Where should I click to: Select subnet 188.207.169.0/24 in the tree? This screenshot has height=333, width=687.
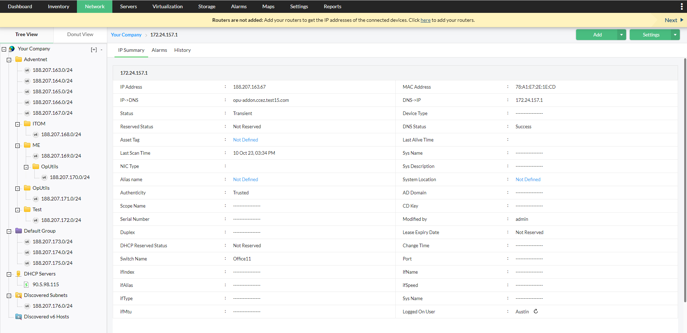tap(61, 156)
